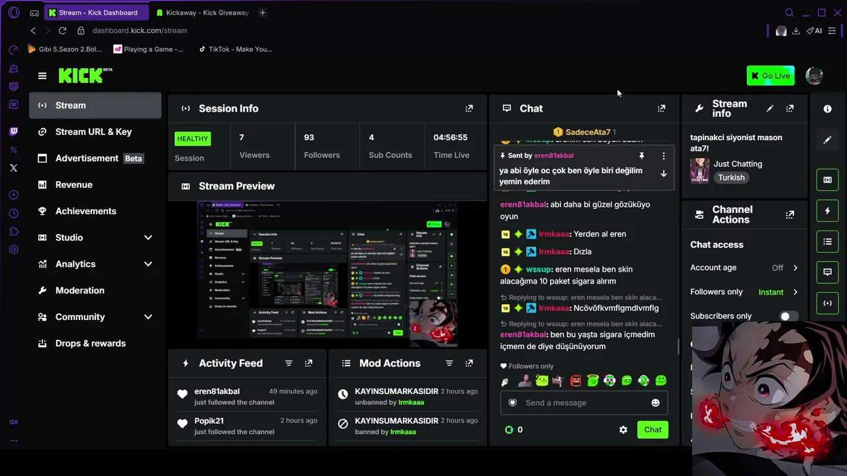Send the message with the Chat button
Screen dimensions: 847x476
pyautogui.click(x=652, y=430)
